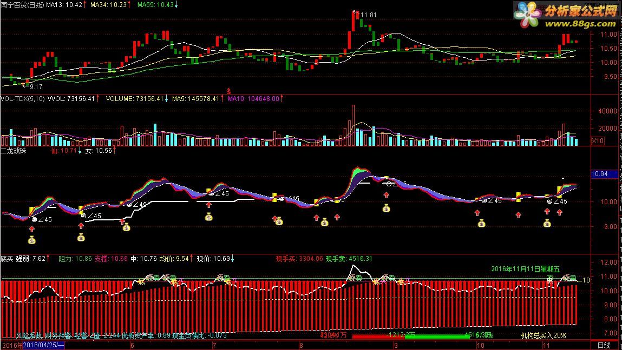Click the 9.50 price axis label

(x=610, y=76)
